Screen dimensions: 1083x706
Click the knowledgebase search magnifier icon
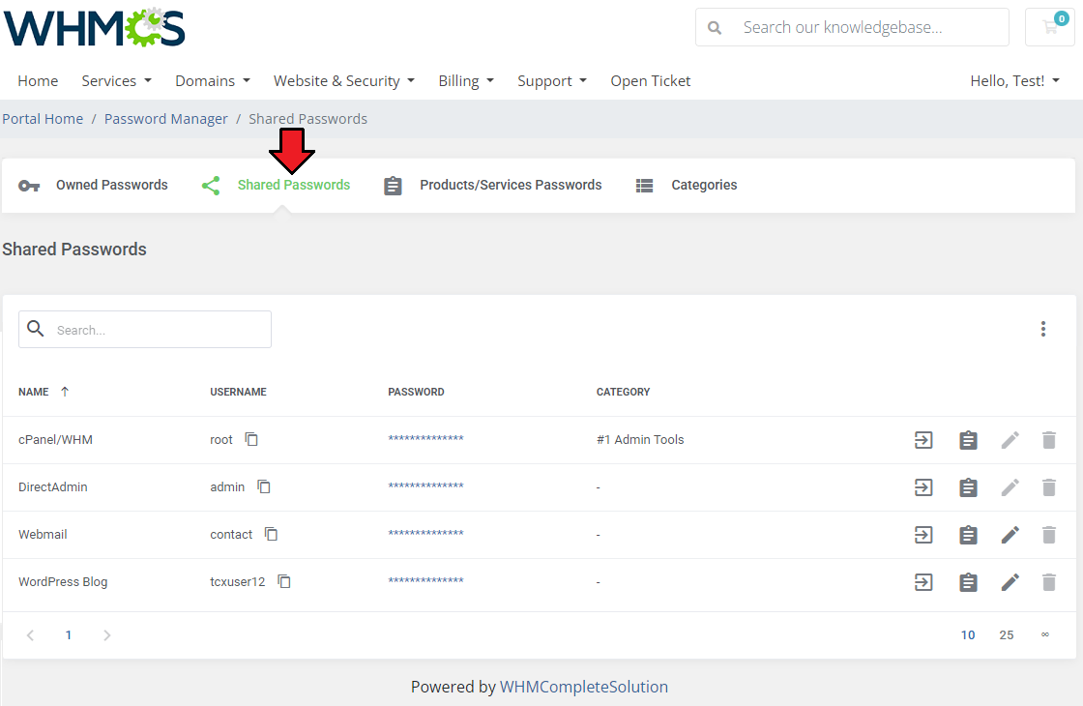715,28
